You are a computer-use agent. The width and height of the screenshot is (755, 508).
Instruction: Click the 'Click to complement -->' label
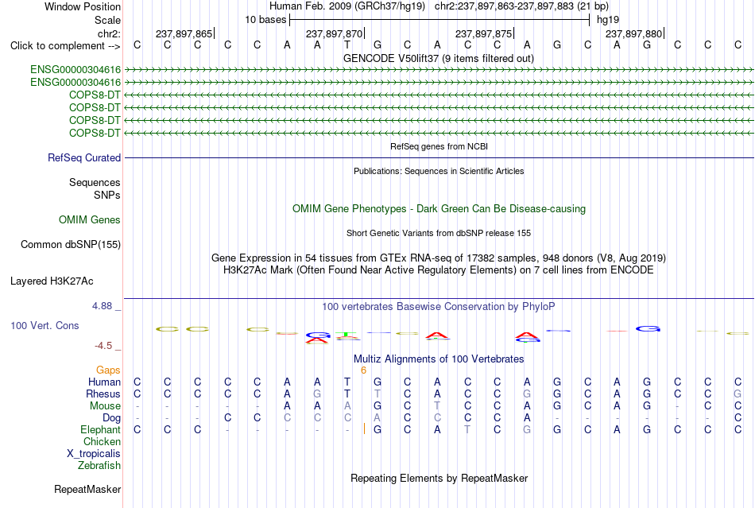pos(65,46)
